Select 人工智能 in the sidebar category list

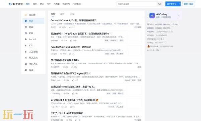click(33, 52)
